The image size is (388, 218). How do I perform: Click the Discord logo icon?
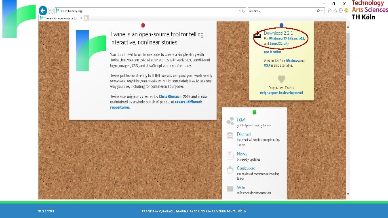230,136
